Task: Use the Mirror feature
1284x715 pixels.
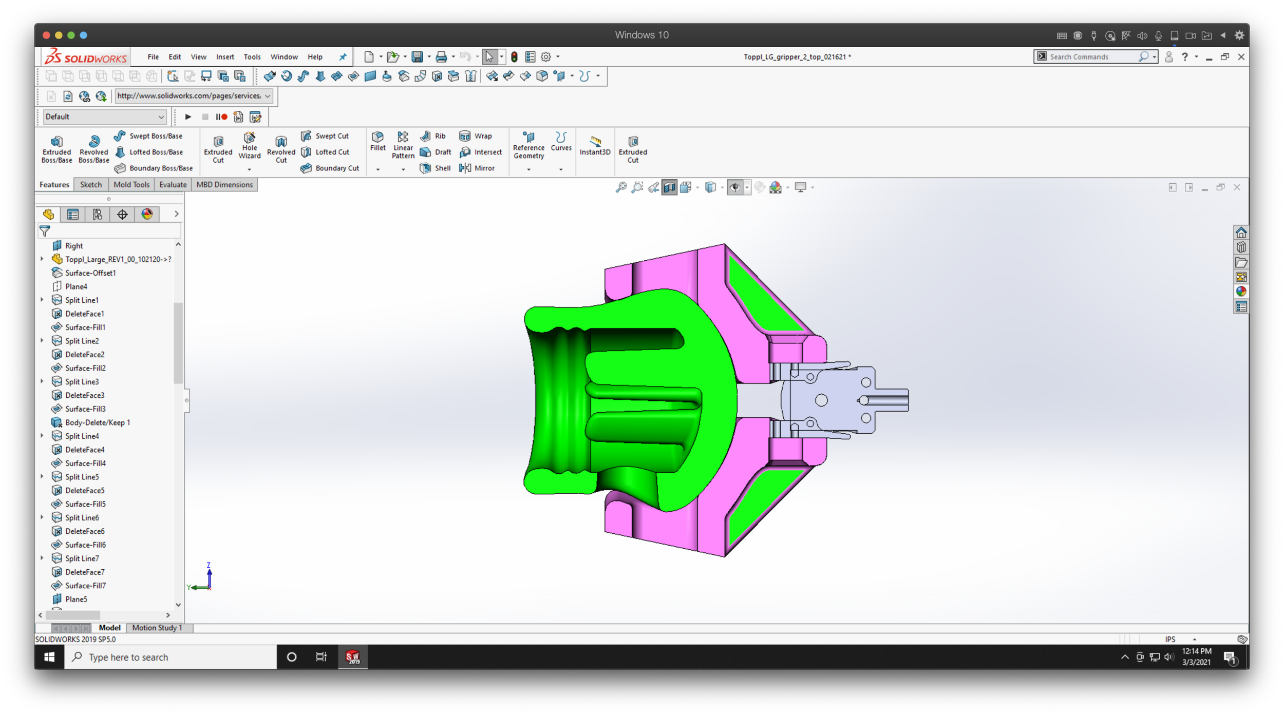Action: [477, 168]
